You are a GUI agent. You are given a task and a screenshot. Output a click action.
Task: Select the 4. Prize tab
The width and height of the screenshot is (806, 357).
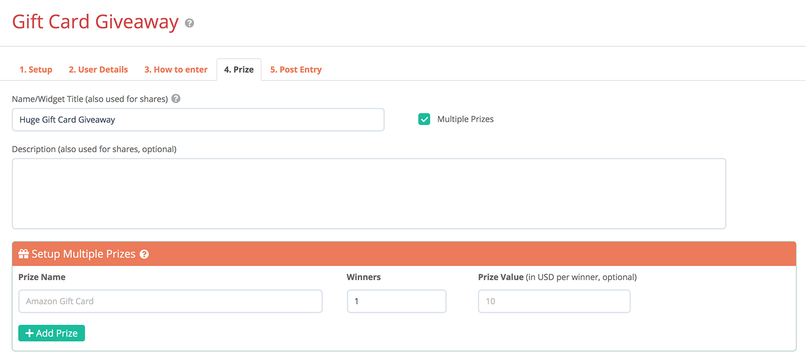[x=239, y=70]
